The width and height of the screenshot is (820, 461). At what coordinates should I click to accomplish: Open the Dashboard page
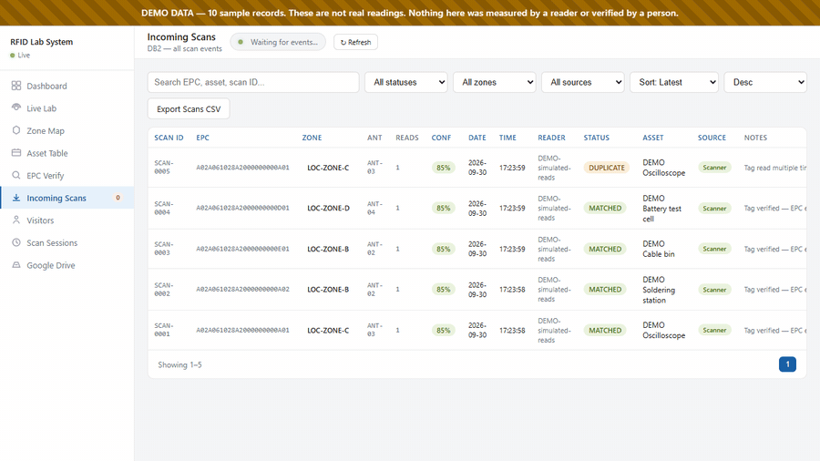point(67,86)
